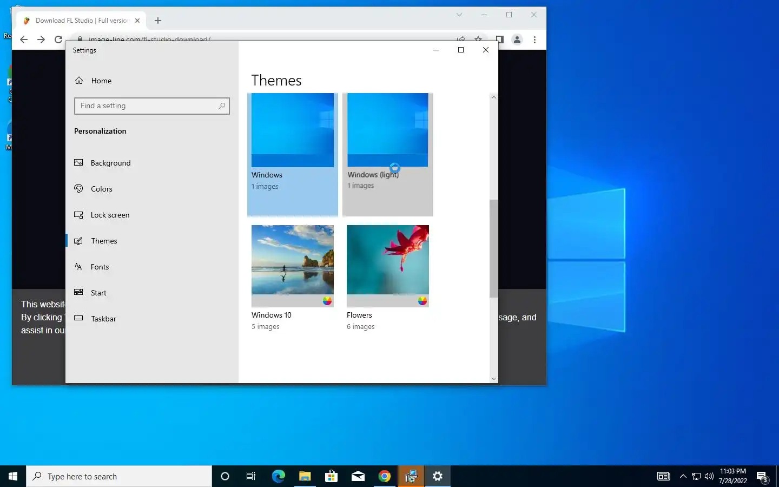Viewport: 779px width, 487px height.
Task: Click the taskbar search box
Action: (119, 476)
